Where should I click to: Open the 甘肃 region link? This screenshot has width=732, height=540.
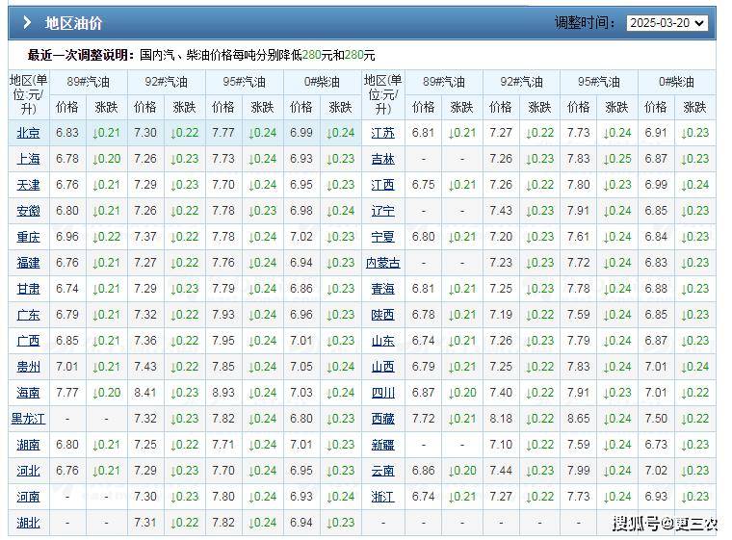[x=29, y=289]
